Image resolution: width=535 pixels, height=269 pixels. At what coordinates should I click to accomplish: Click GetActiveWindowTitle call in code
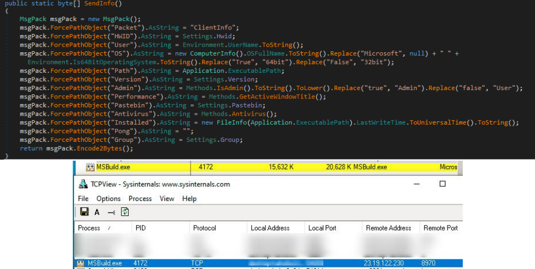(x=277, y=97)
